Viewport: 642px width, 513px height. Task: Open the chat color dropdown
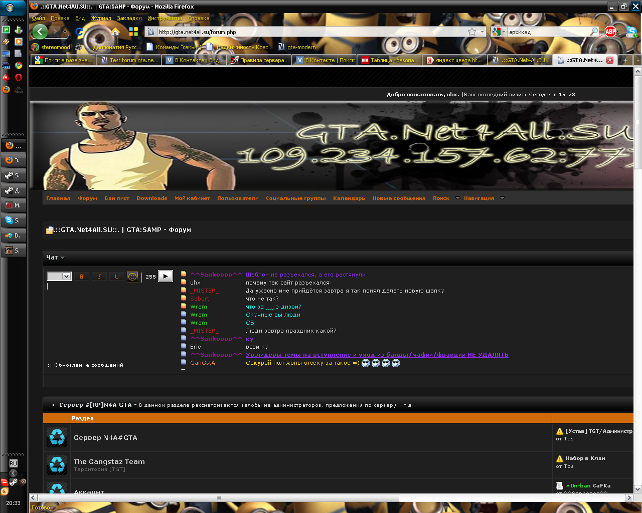tap(59, 277)
